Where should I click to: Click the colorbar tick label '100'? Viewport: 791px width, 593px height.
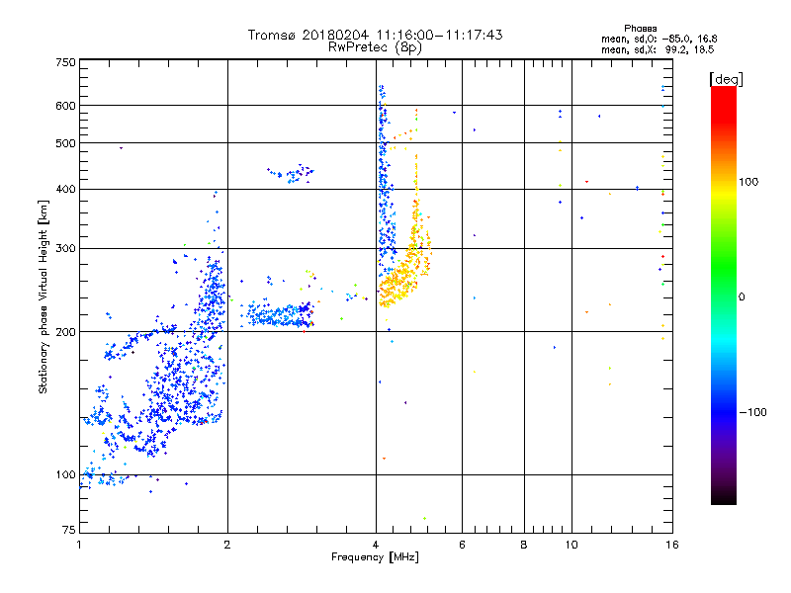coord(748,182)
